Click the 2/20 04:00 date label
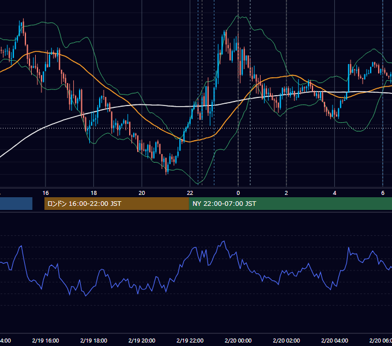Screen dimensions: 392x346 [334, 340]
